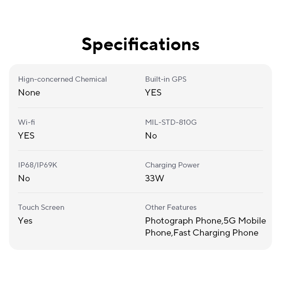
Task: Click the 33W charging power value
Action: (154, 178)
